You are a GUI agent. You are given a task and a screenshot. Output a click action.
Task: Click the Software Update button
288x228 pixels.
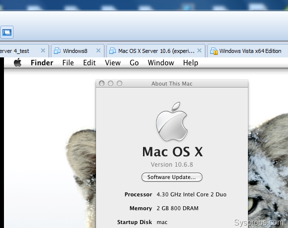172,177
